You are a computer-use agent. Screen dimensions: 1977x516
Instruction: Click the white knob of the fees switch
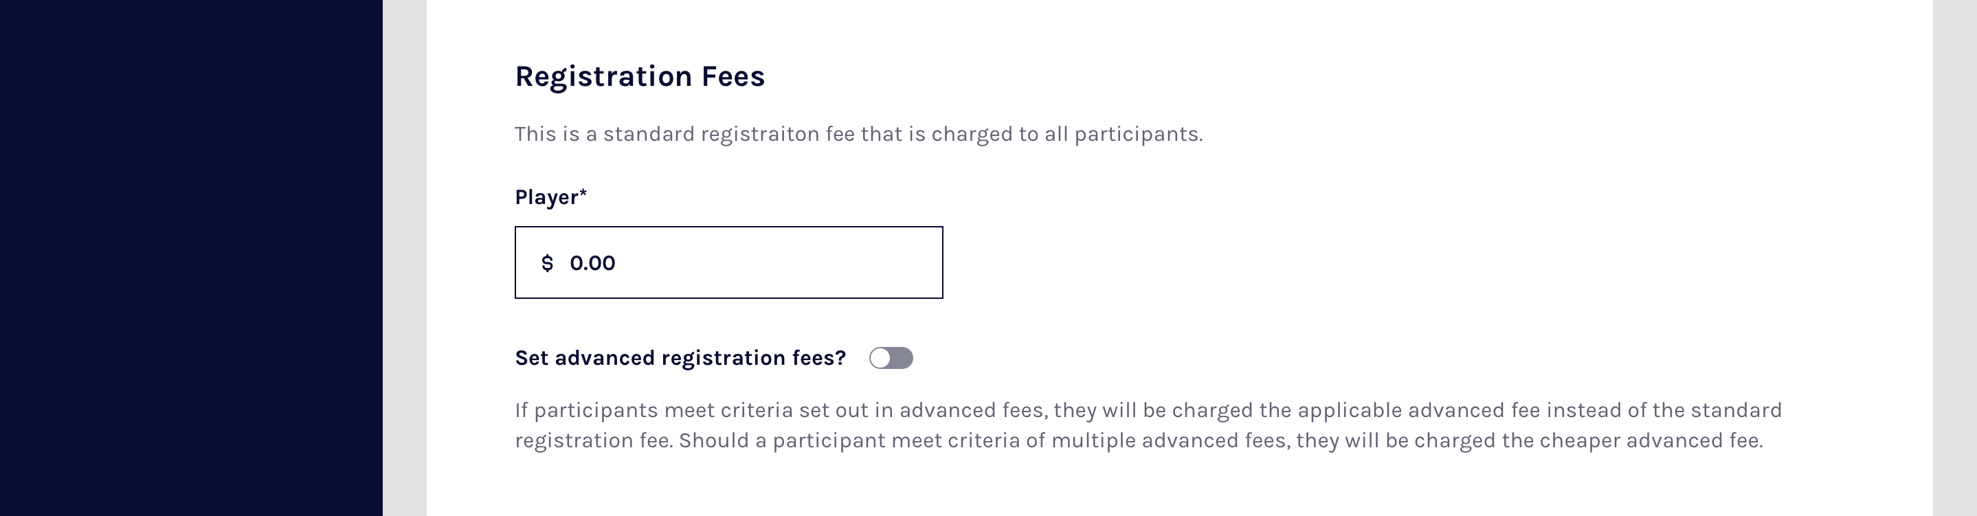(x=880, y=359)
